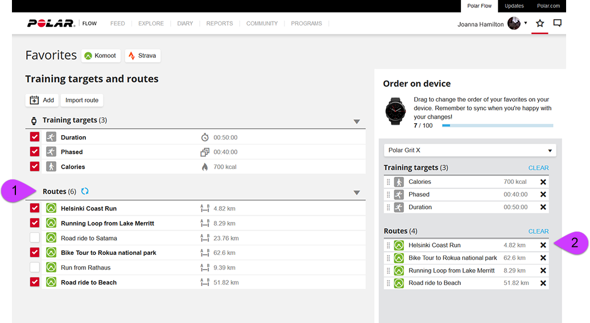The width and height of the screenshot is (590, 323).
Task: Click Joanna Hamilton's profile avatar
Action: (514, 24)
